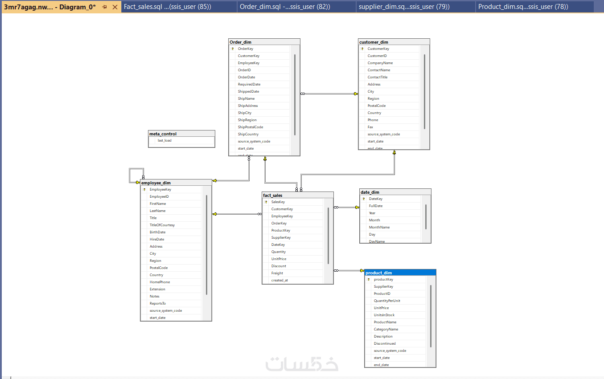Select the CategoryName column in product_dim

coord(395,329)
